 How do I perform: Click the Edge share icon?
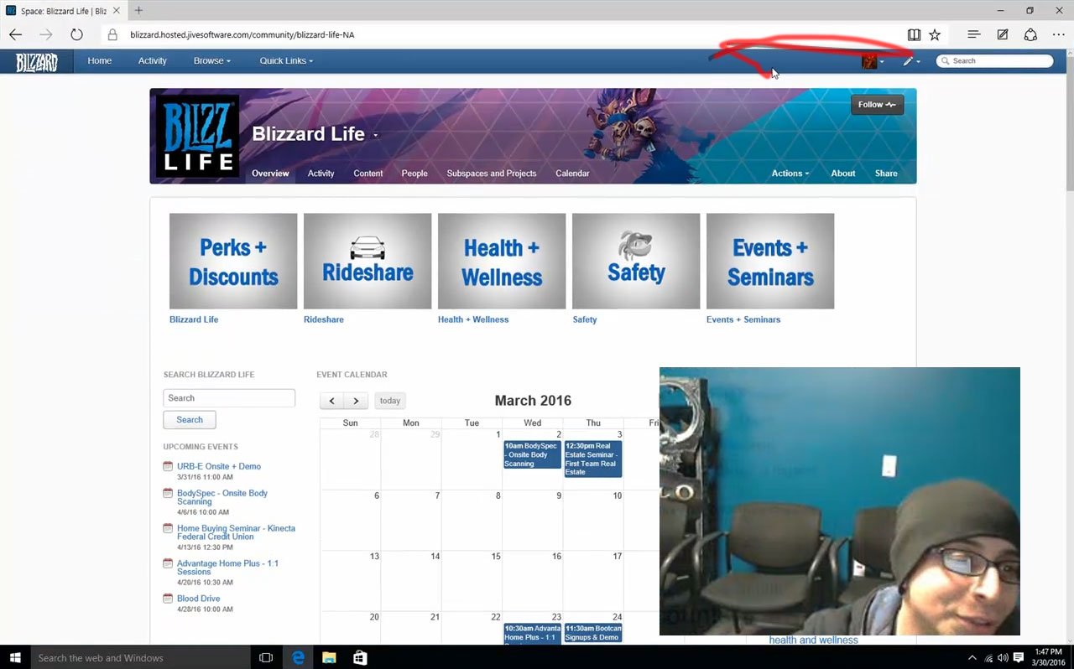click(x=1030, y=35)
